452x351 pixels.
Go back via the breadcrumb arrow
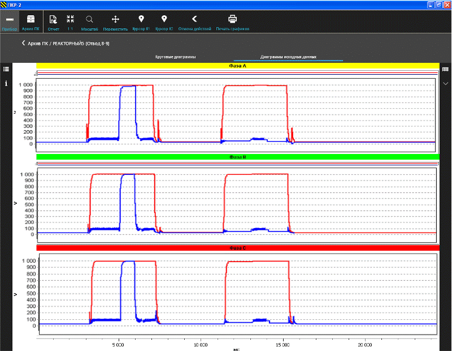tap(23, 43)
